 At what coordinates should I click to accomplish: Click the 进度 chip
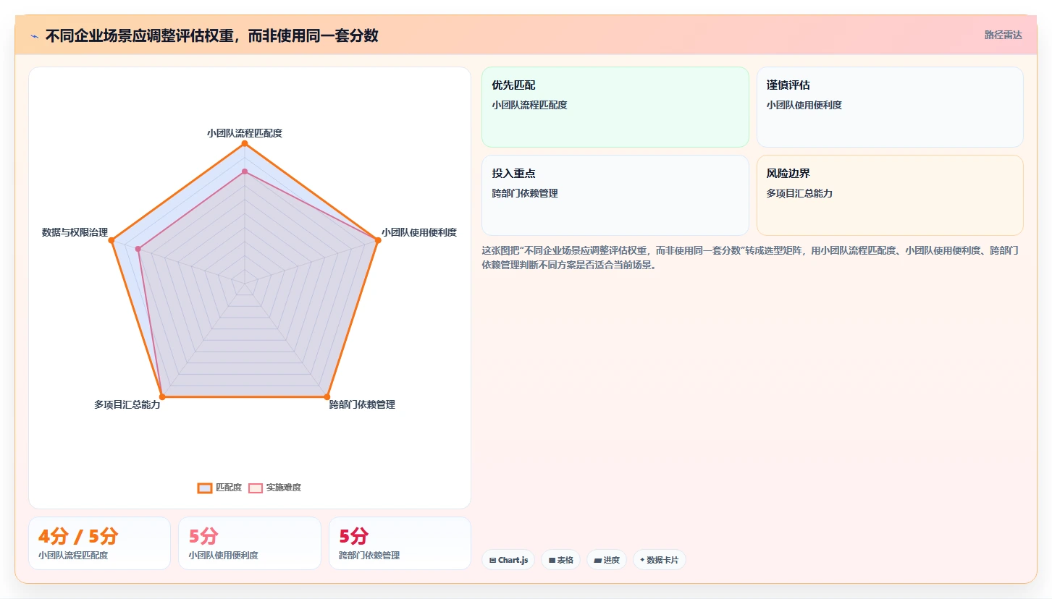tap(607, 560)
